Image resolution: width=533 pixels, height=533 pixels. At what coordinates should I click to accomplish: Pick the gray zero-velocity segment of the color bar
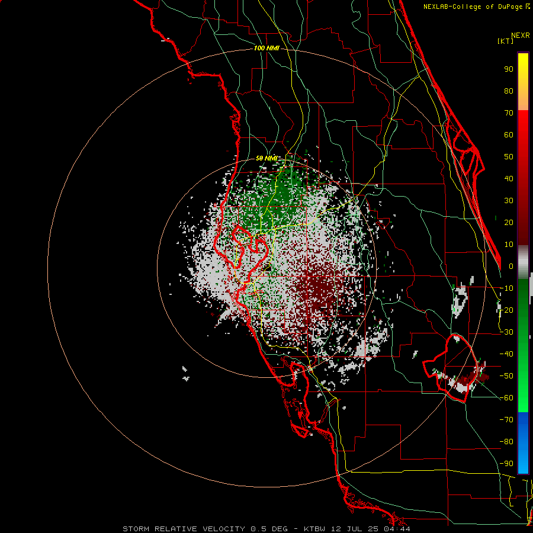point(523,262)
